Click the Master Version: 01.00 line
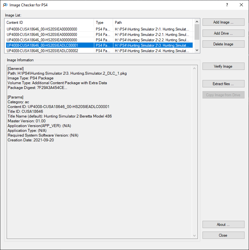The width and height of the screenshot is (249, 250). click(x=26, y=121)
